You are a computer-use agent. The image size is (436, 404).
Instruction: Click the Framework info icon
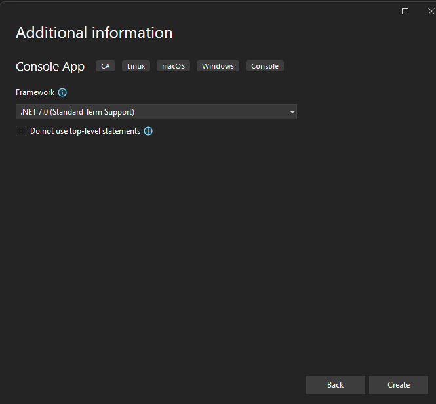coord(62,93)
